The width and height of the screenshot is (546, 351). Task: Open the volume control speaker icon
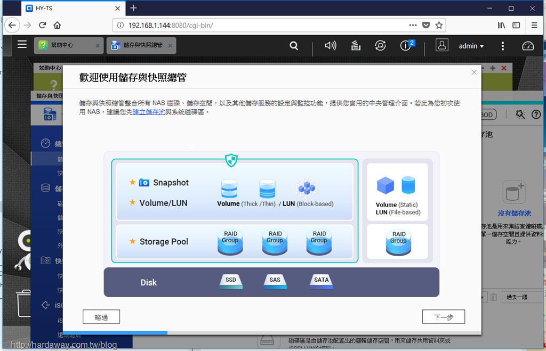(x=331, y=45)
